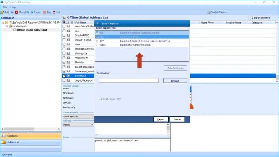The image size is (279, 157).
Task: Uncheck the Shambu contact checkbox
Action: (x=64, y=62)
